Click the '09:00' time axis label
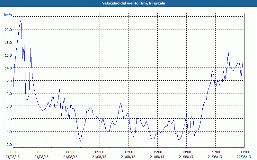Viewport: 257px width, 160px height. click(x=100, y=152)
